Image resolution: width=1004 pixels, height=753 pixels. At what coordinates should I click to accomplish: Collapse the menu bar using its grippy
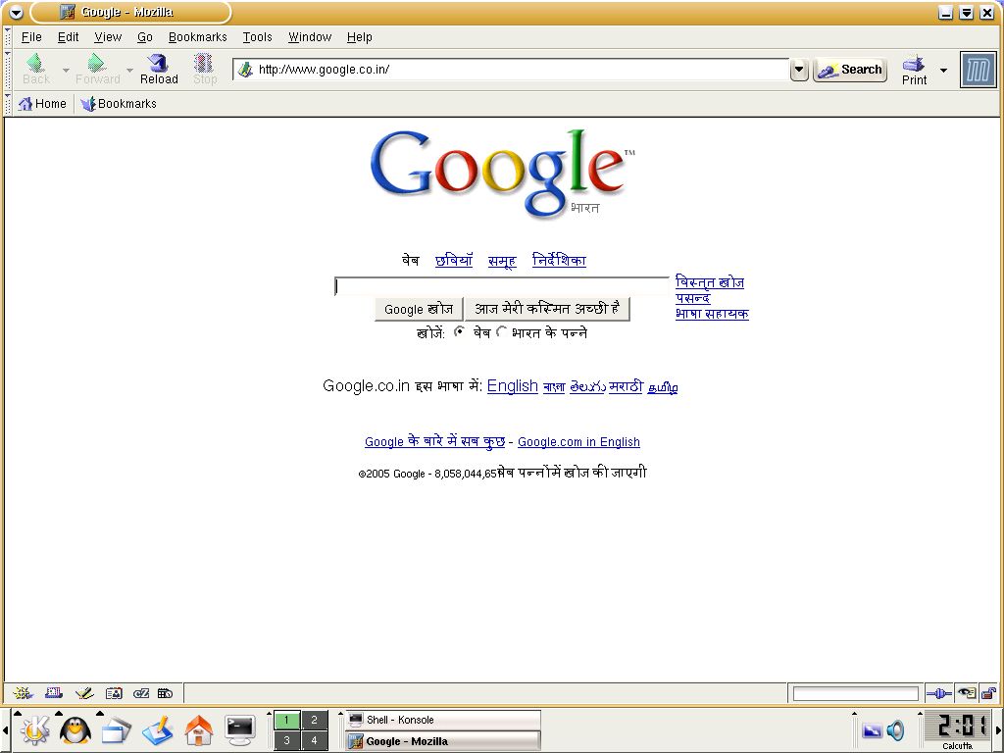(x=7, y=37)
